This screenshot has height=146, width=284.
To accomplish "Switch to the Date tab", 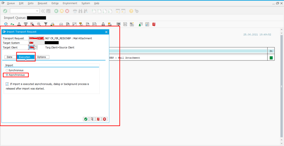I will pyautogui.click(x=10, y=57).
